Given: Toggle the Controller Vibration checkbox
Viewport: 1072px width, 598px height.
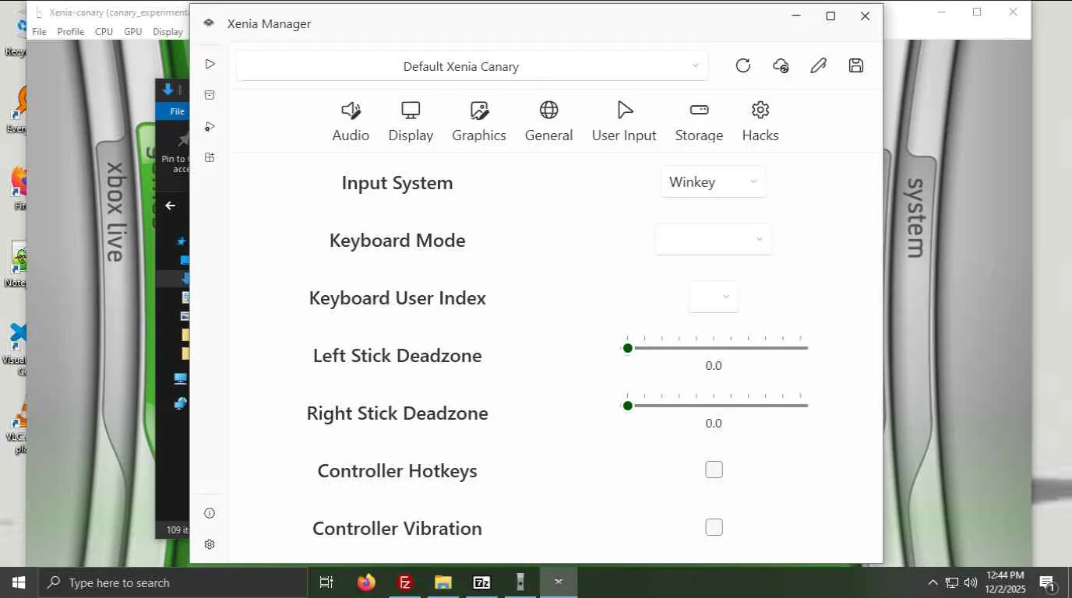Looking at the screenshot, I should coord(714,527).
